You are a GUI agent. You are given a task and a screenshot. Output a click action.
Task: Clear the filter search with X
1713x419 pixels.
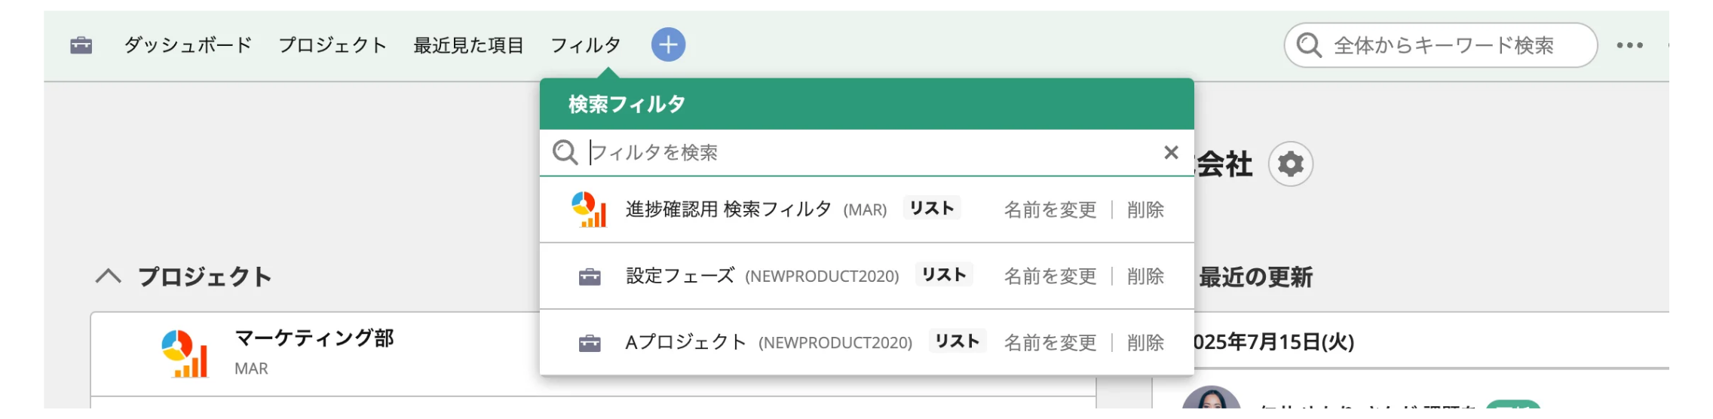[x=1171, y=152]
